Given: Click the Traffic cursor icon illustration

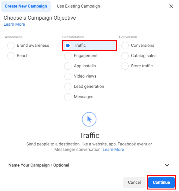Looking at the screenshot, I should (x=89, y=119).
